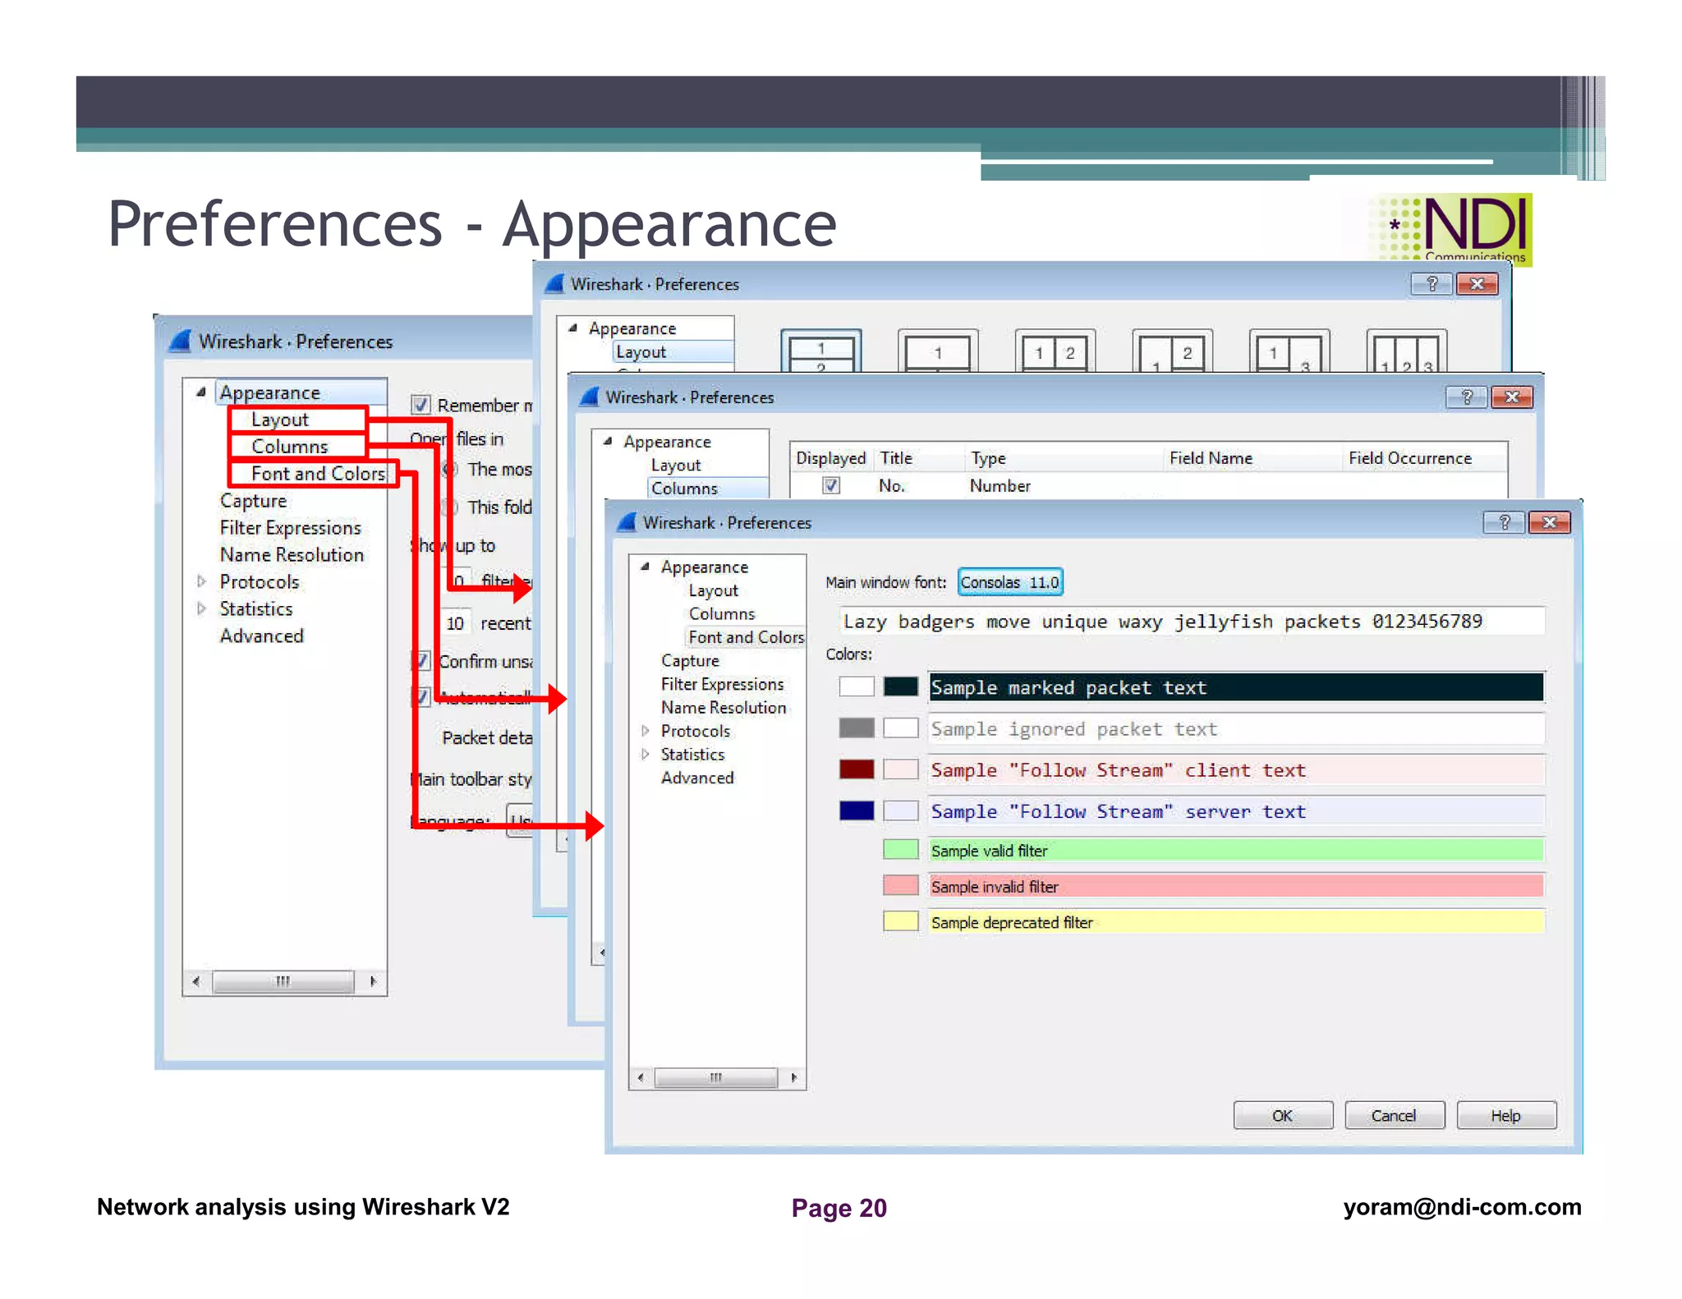The width and height of the screenshot is (1682, 1299).
Task: Pick ignored packet white background swatch
Action: coord(901,728)
